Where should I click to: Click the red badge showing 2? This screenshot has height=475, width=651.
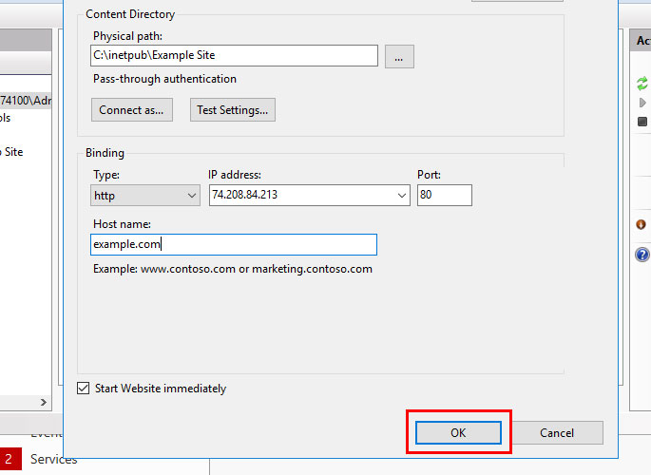tap(10, 460)
